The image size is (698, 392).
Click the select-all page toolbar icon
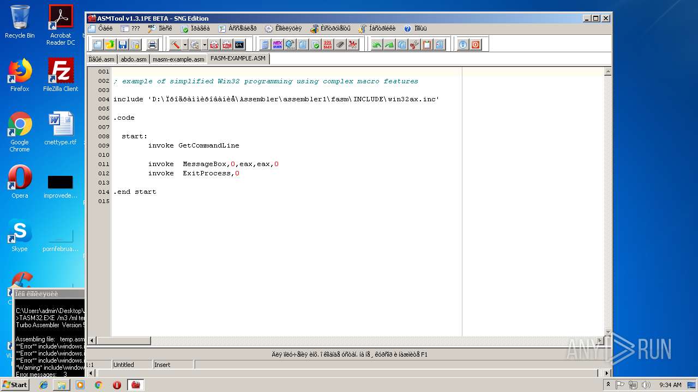[x=440, y=45]
